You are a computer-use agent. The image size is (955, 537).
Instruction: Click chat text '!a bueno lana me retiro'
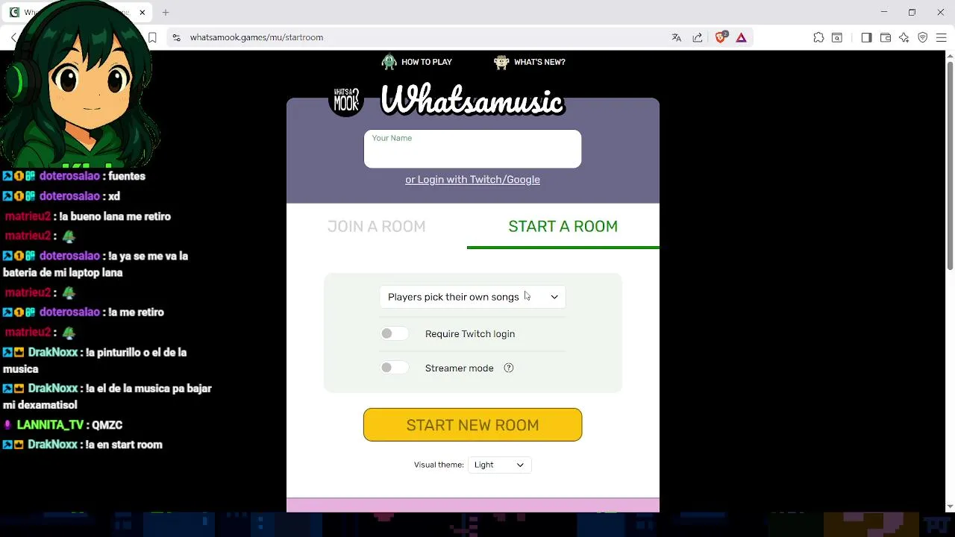click(115, 216)
